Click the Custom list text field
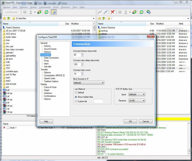Image resolution: width=192 pixels, height=161 pixels. (x=98, y=101)
